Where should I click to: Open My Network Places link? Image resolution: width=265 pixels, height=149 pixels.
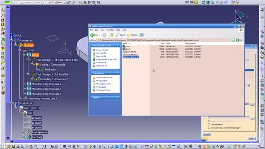103,90
